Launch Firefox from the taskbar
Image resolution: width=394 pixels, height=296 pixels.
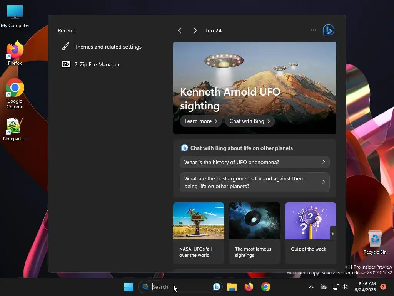(249, 287)
